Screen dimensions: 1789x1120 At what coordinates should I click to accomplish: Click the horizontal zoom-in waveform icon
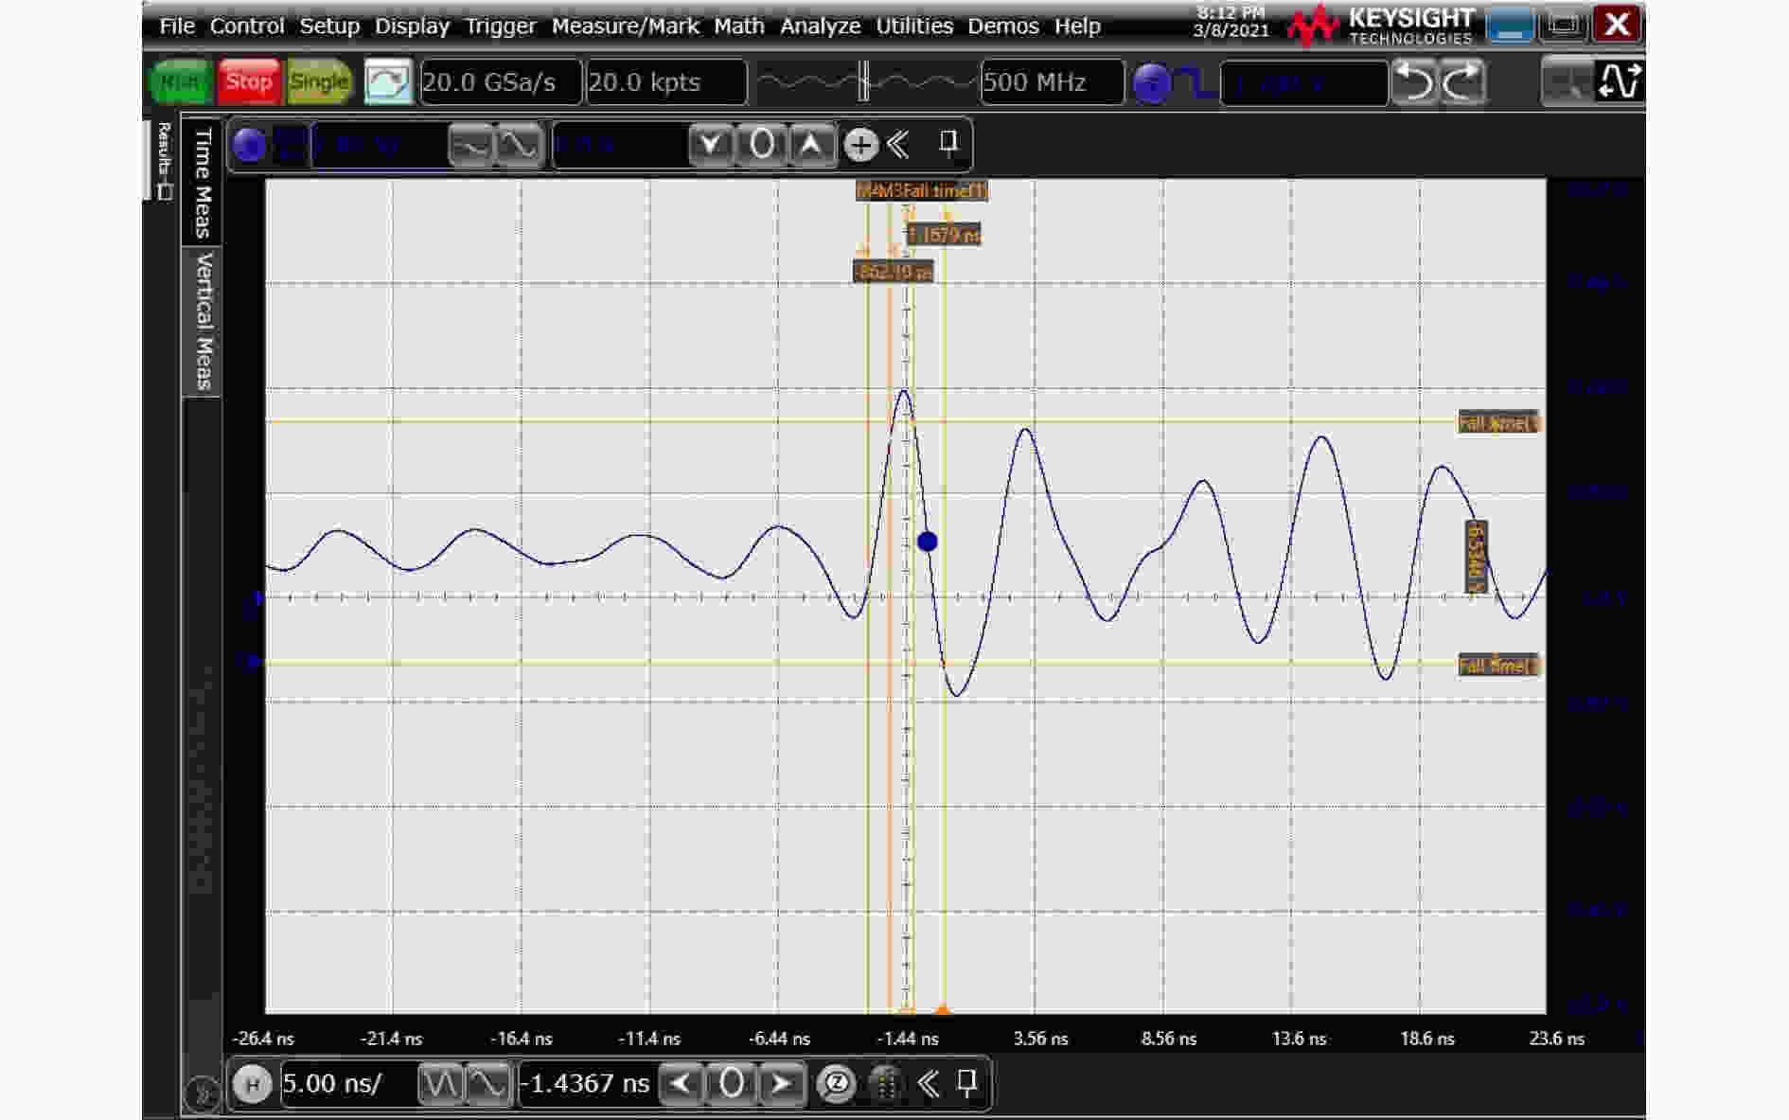point(488,1083)
